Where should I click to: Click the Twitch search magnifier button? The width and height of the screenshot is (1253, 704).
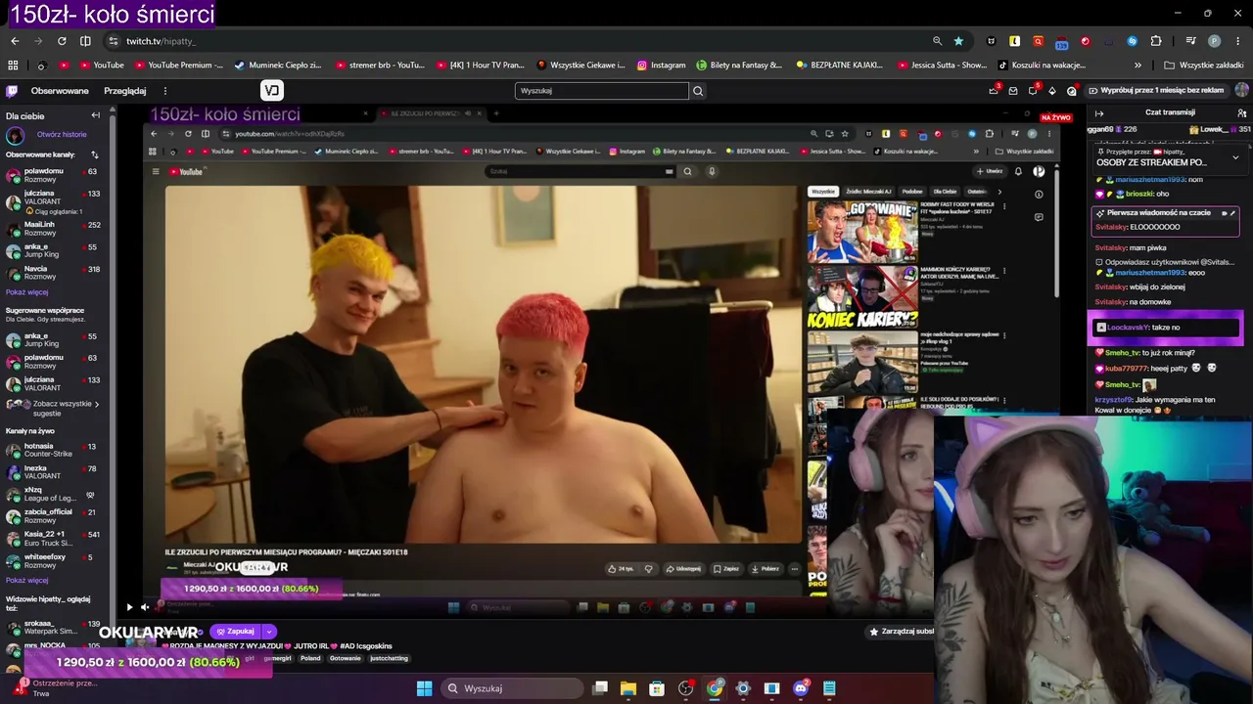pyautogui.click(x=698, y=91)
